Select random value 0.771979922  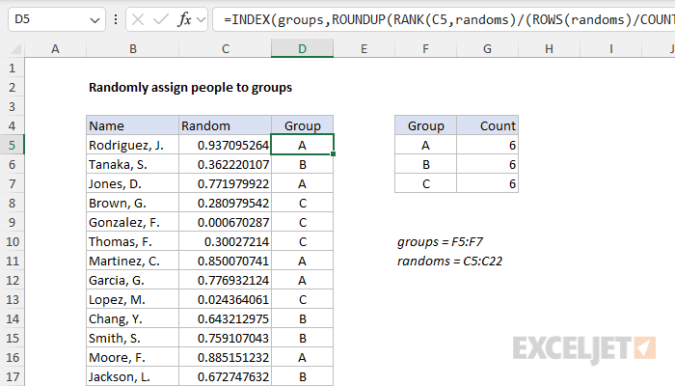pos(225,184)
